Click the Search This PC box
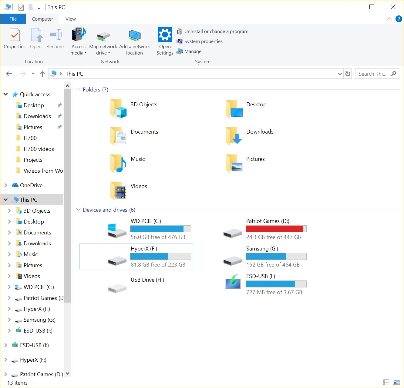404x388 pixels. pyautogui.click(x=373, y=74)
